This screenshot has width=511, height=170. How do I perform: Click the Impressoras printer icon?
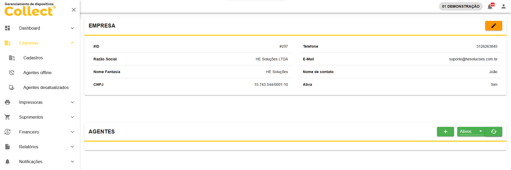[x=7, y=102]
